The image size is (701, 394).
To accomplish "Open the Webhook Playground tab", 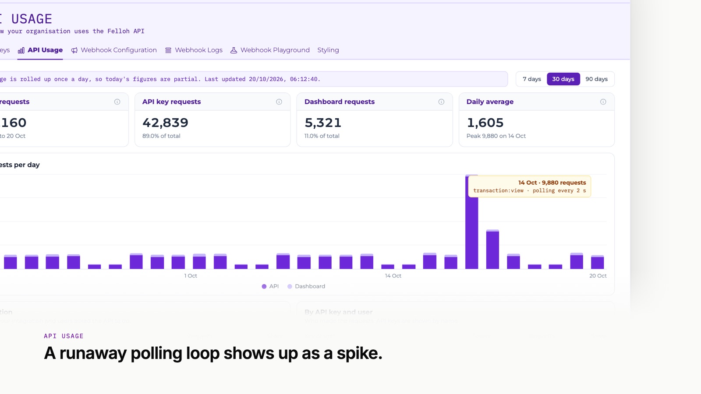I will tap(270, 50).
